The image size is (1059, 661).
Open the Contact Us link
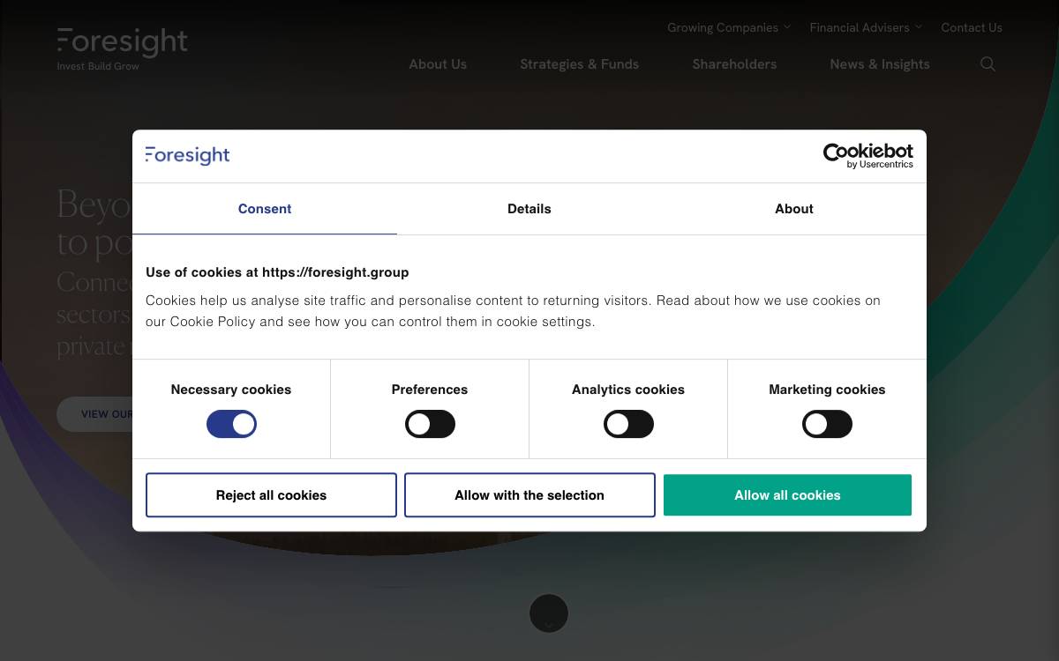pos(972,27)
